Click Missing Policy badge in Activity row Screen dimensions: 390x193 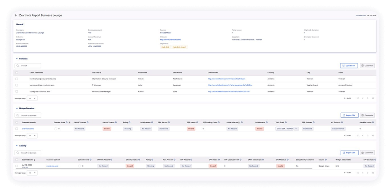tap(151, 166)
